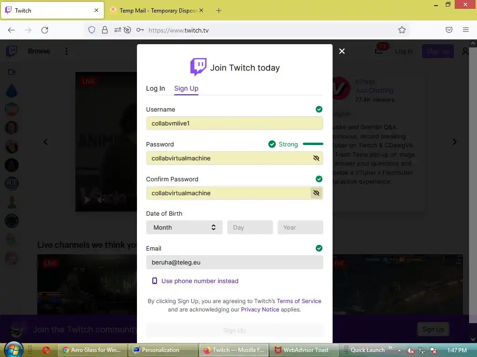Show hidden tray icons arrow
The width and height of the screenshot is (477, 357).
tap(399, 350)
